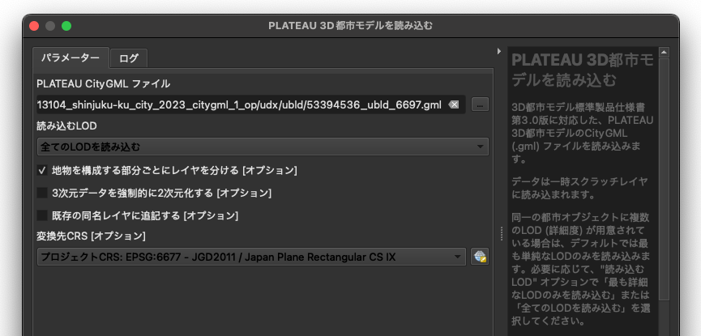Click the help heading PLATEAU 3D都市モデルを読み込む
Viewport: 701px width, 336px height.
click(583, 70)
